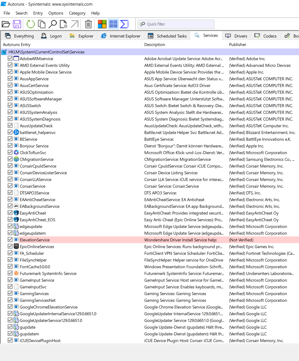Select the 'GameInputSvc' entry name
The image size is (299, 361).
click(33, 287)
